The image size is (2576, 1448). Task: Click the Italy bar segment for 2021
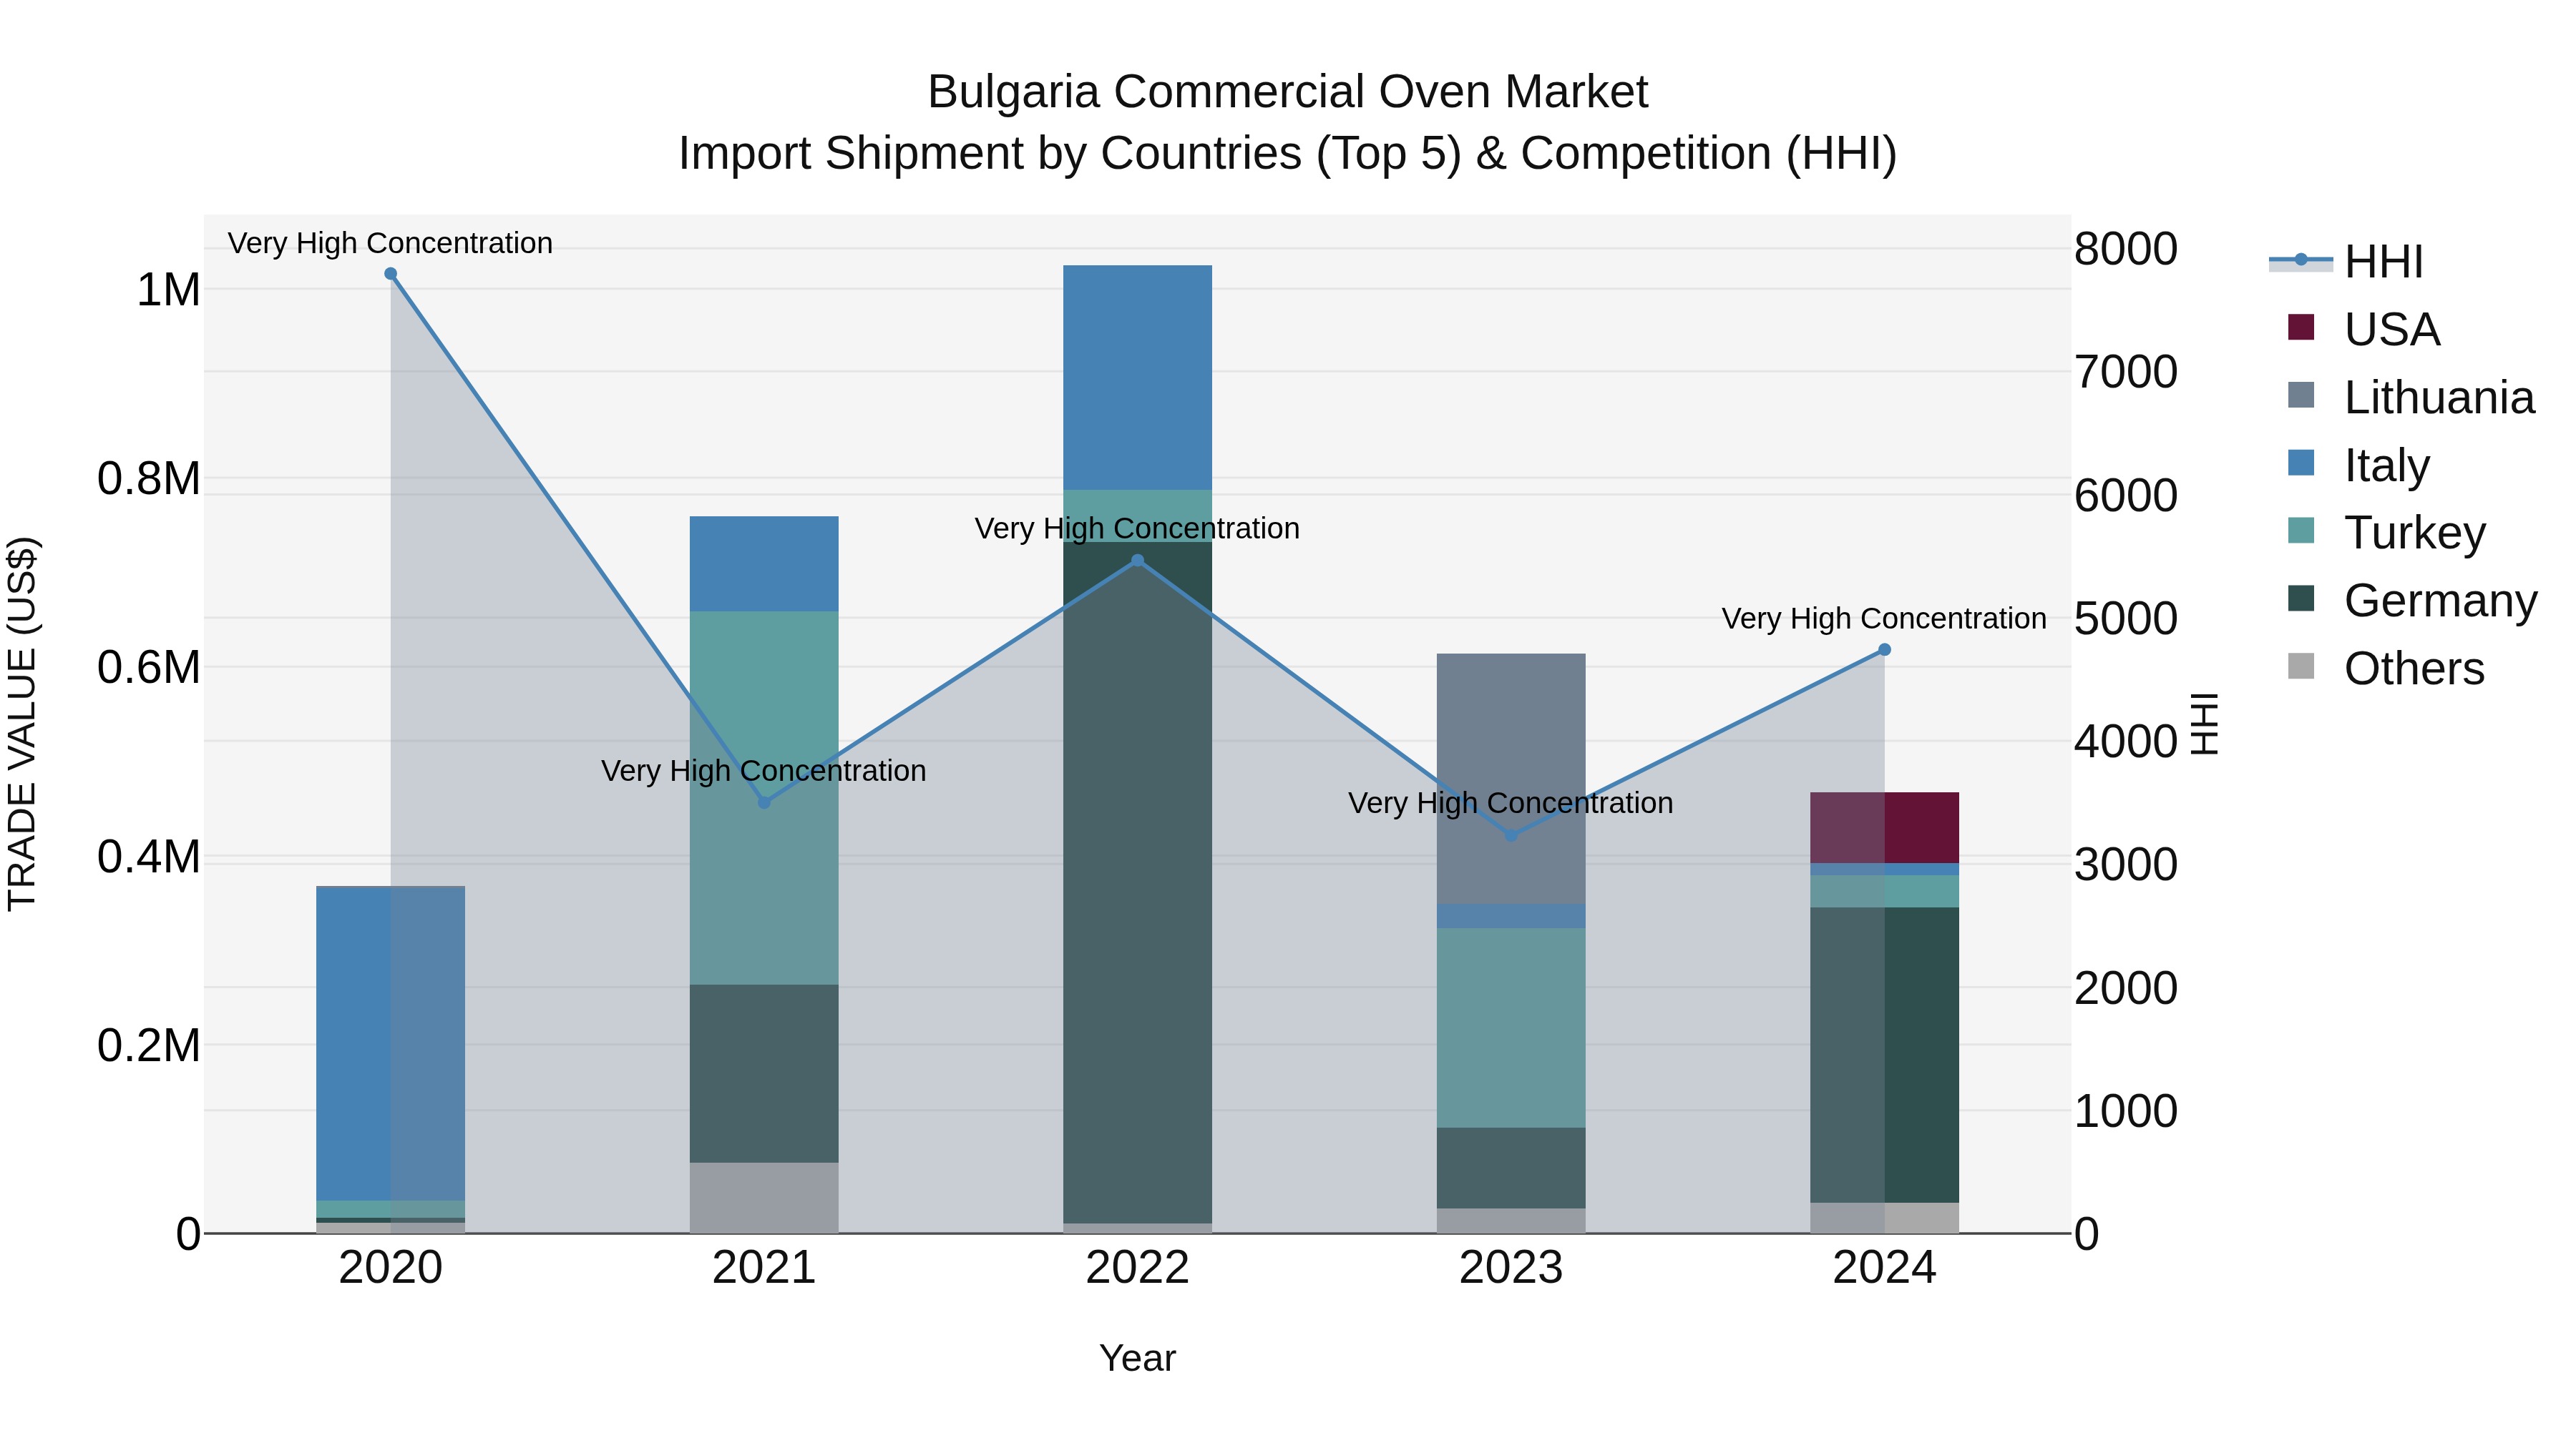tap(764, 563)
